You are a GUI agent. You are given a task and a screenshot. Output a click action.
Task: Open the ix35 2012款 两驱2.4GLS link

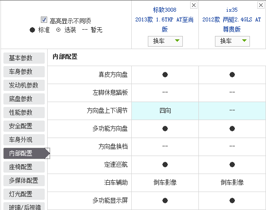[x=232, y=19]
